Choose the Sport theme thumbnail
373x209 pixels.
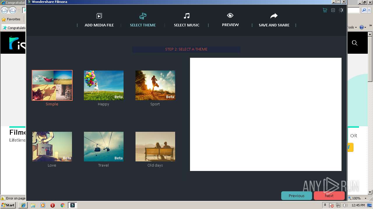click(155, 85)
